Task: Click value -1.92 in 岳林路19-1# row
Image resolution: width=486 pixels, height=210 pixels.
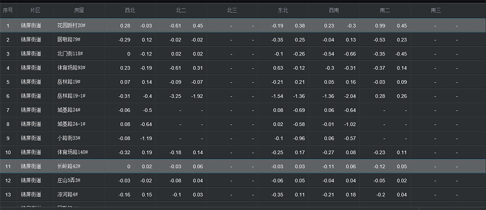Action: [x=197, y=96]
